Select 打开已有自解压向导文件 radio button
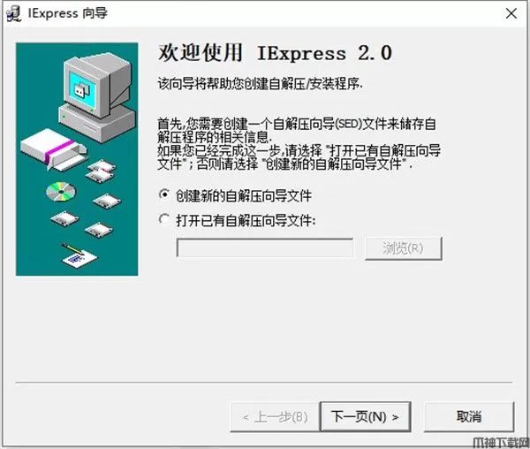530x449 pixels. pyautogui.click(x=164, y=219)
